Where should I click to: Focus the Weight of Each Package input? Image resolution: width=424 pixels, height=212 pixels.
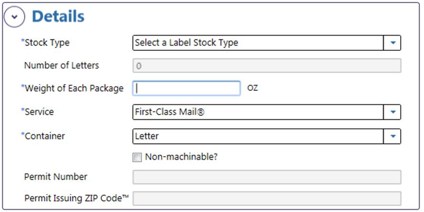186,88
